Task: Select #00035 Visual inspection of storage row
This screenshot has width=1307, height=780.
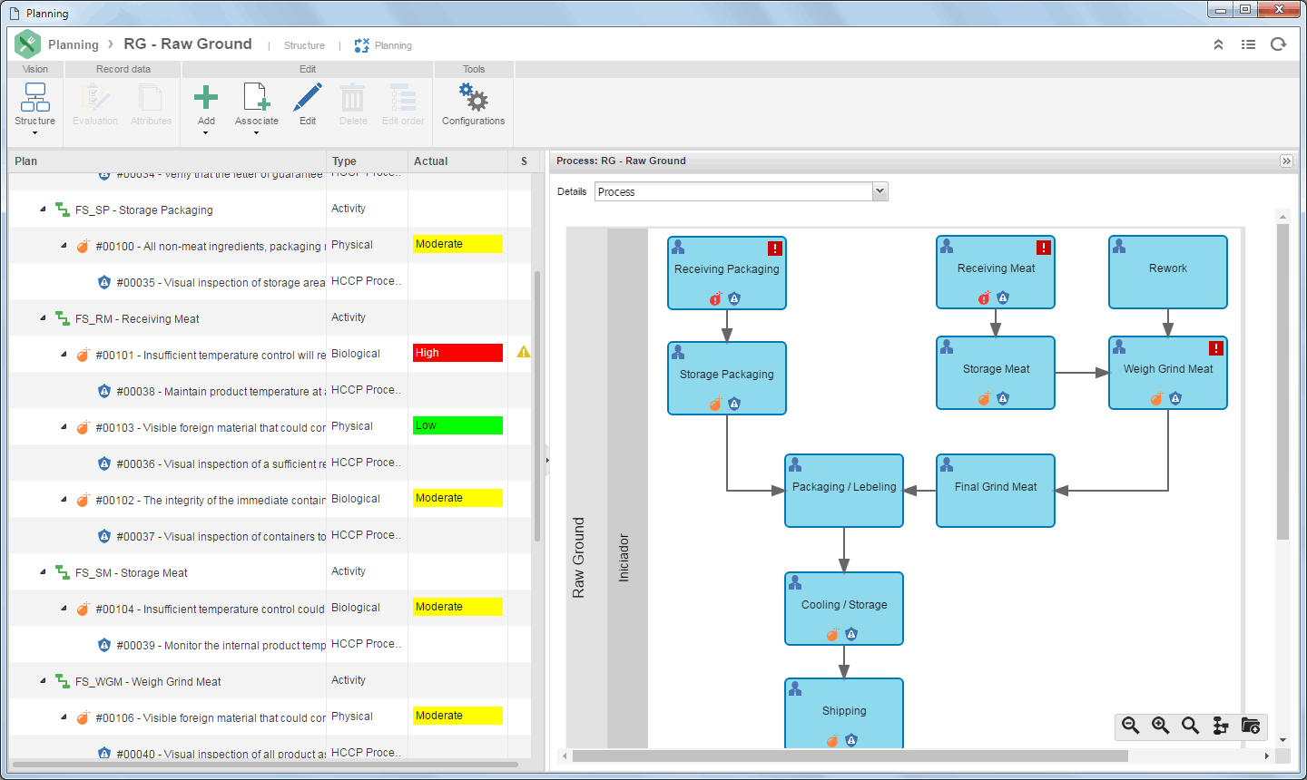Action: tap(270, 282)
